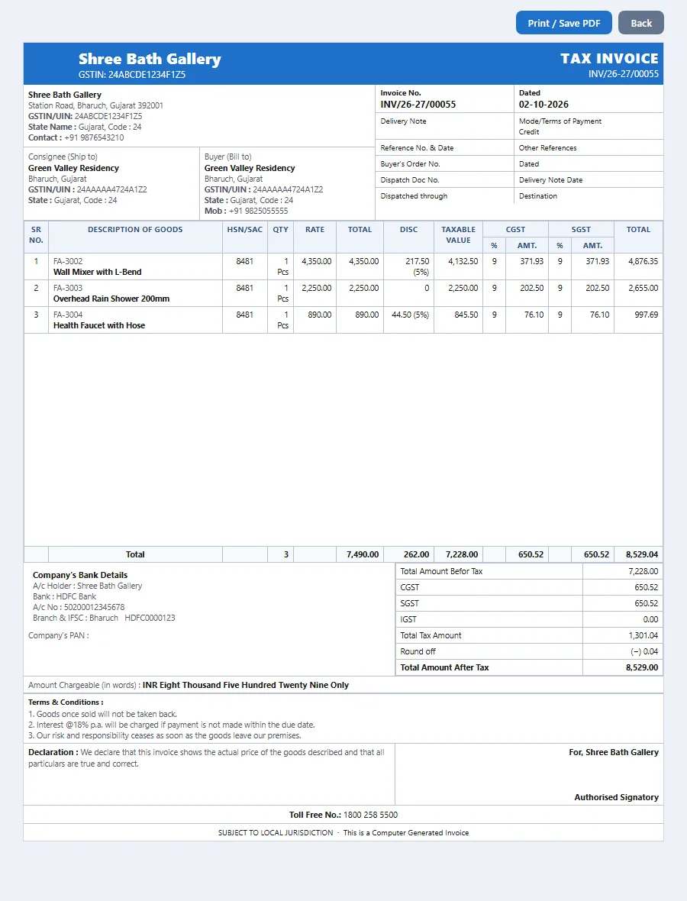Click taxable value 4,132.50
Screen dimensions: 687x901
[463, 261]
